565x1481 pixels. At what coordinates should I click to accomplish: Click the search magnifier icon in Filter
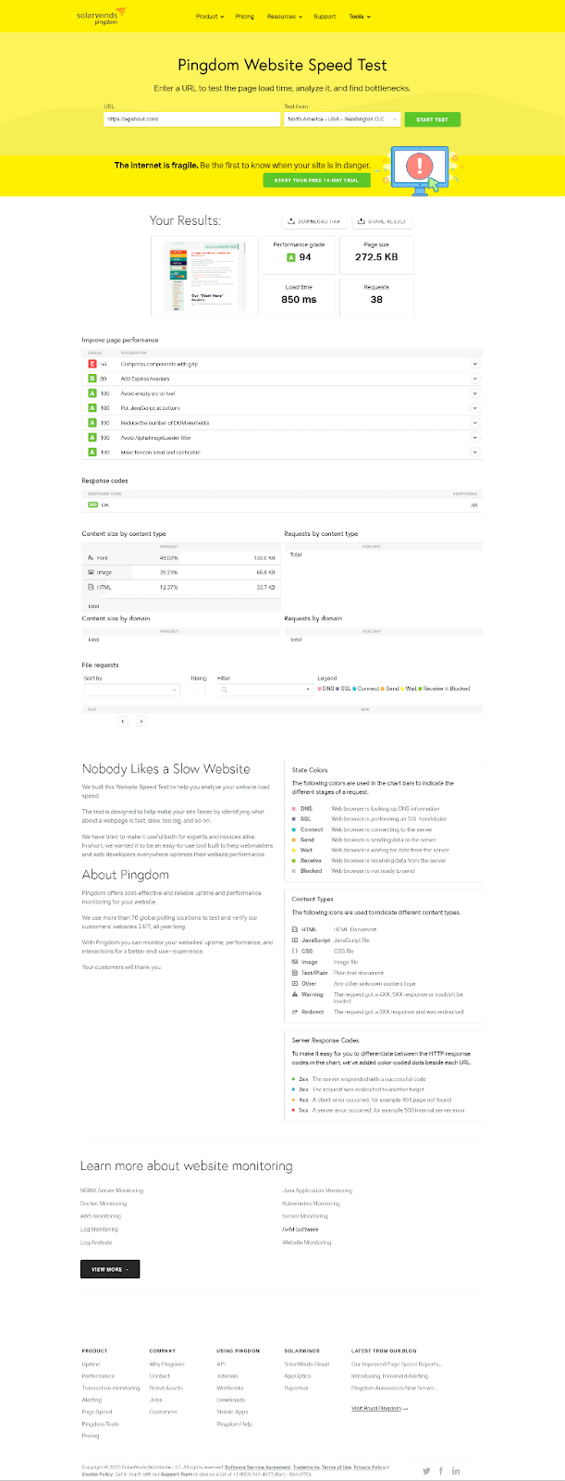(225, 690)
